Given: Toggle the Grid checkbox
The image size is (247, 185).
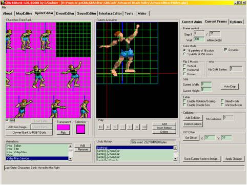Looking at the screenshot, I should click(x=7, y=120).
